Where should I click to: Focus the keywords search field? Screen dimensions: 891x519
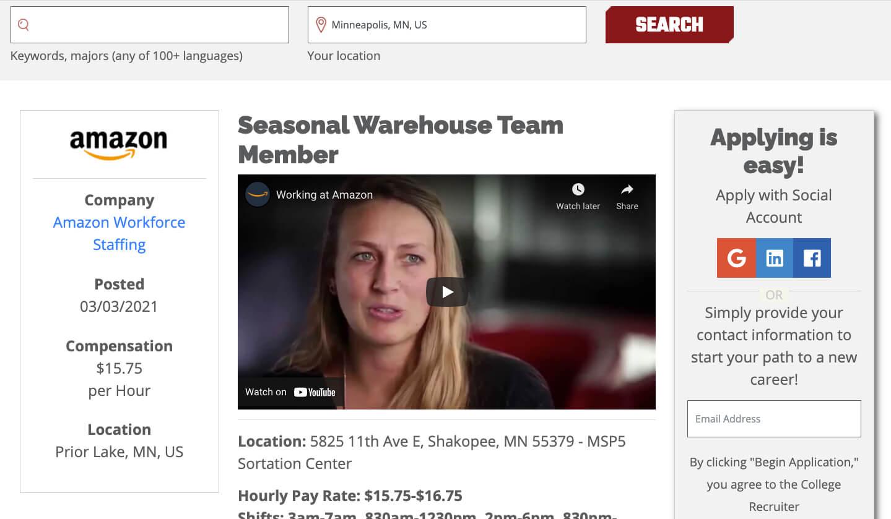[150, 25]
